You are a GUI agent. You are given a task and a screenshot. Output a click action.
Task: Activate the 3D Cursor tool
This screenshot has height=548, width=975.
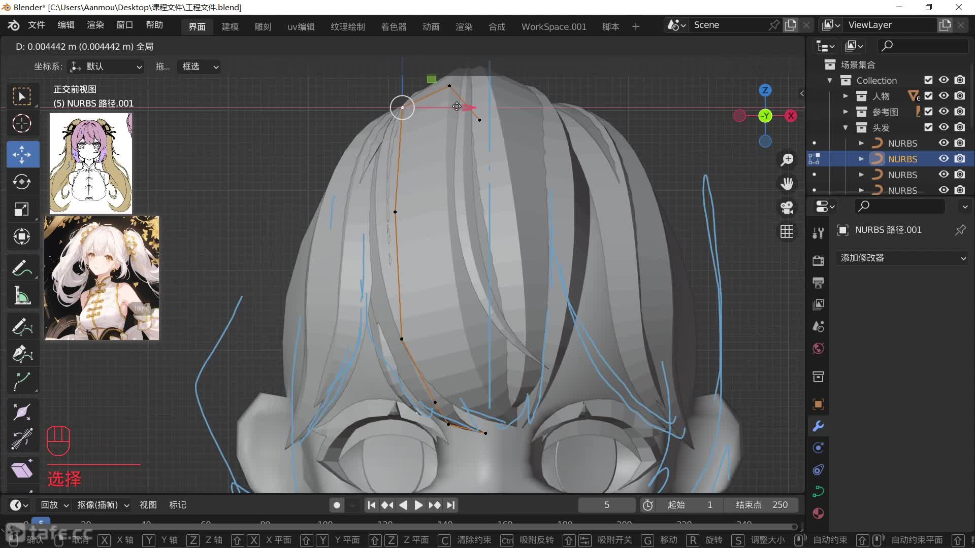22,123
